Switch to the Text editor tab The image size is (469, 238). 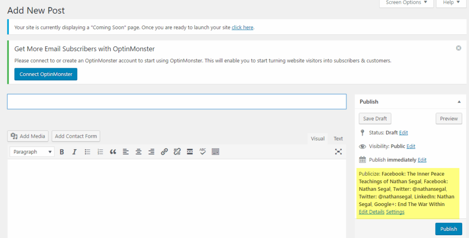point(338,139)
